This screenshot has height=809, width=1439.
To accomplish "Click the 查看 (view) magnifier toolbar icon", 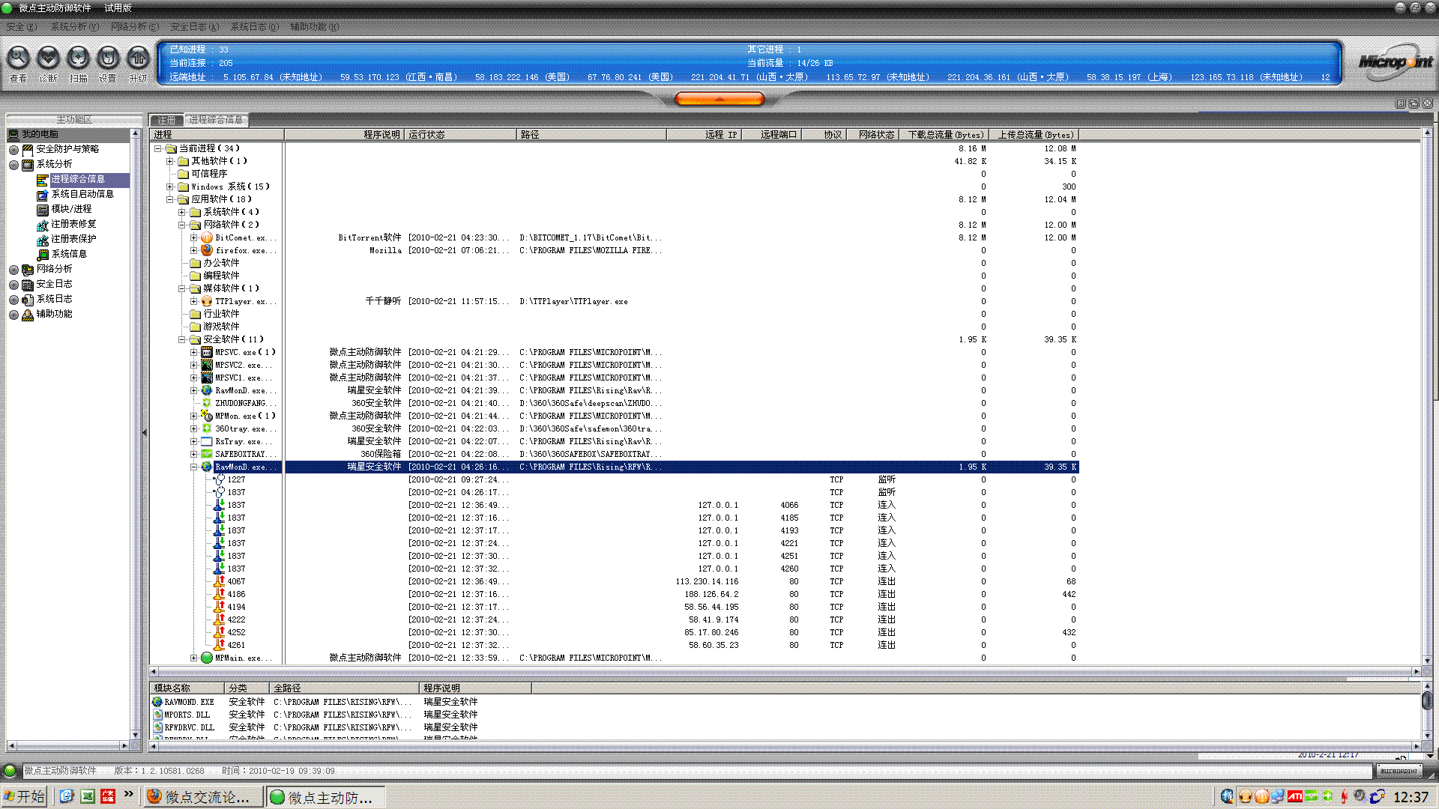I will click(18, 58).
